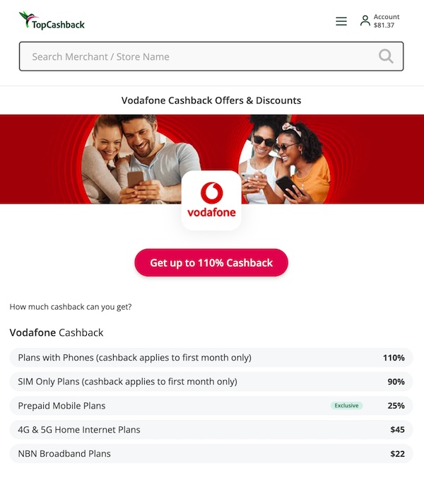The image size is (424, 485).
Task: Select the Prepaid Mobile Plans row
Action: 211,406
